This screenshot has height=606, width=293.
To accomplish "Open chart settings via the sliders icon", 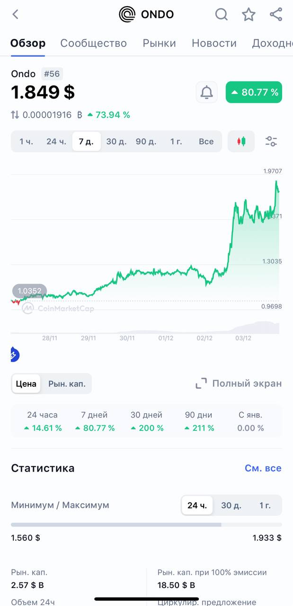I will [271, 141].
